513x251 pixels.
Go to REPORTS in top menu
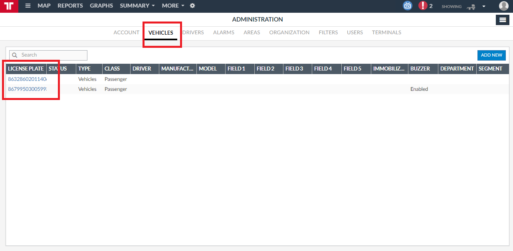point(70,6)
